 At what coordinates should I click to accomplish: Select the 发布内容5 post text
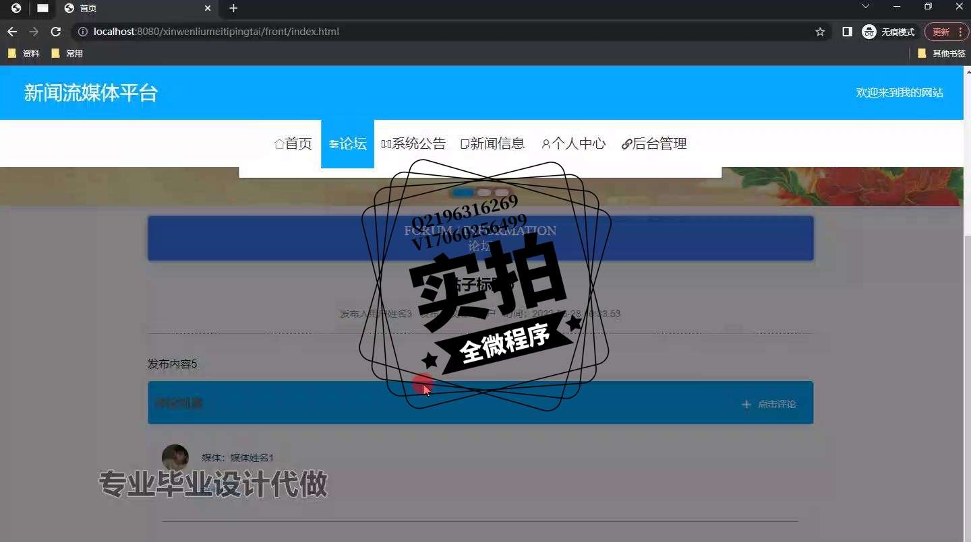click(x=172, y=364)
